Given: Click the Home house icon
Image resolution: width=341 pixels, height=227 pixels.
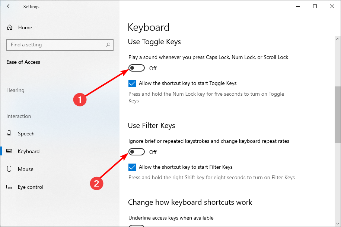Looking at the screenshot, I should [10, 27].
